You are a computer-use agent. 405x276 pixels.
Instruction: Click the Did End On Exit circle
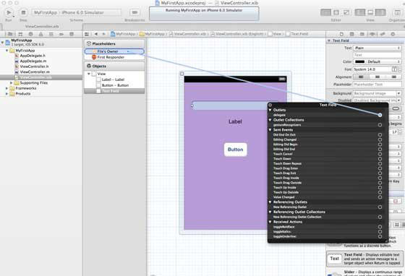(x=380, y=134)
